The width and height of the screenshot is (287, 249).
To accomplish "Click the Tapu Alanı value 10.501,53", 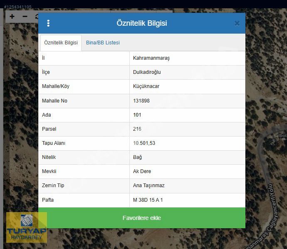I will pos(144,143).
